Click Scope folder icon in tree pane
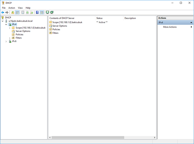Image resolution: width=194 pixels, height=144 pixels. pyautogui.click(x=13, y=28)
